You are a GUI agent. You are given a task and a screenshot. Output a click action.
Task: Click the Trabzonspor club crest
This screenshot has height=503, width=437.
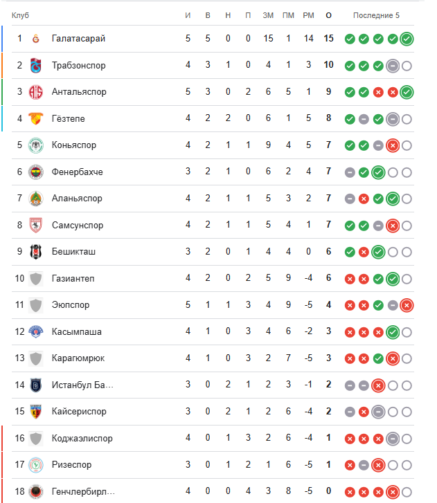(36, 66)
